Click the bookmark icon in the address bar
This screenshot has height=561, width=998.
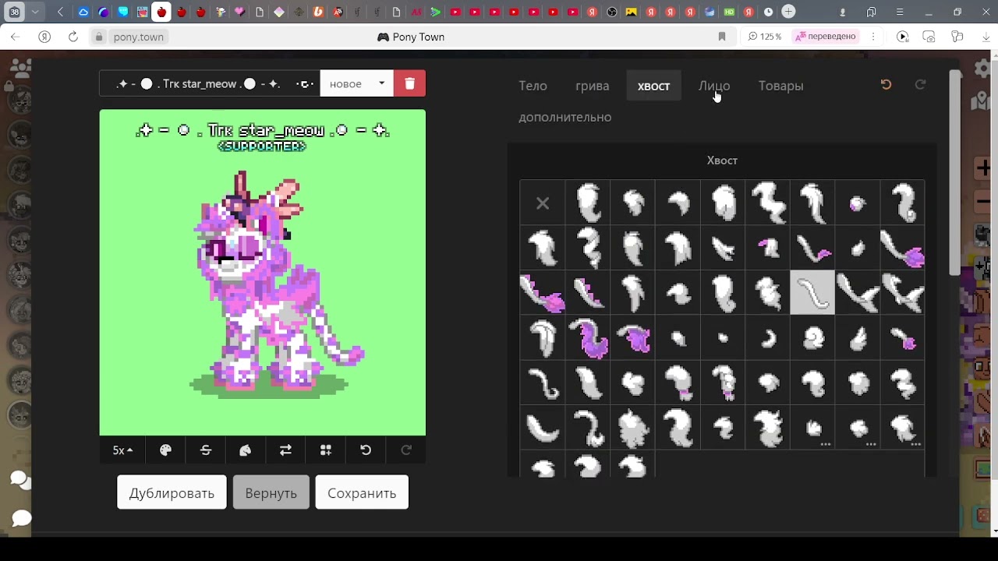tap(722, 37)
